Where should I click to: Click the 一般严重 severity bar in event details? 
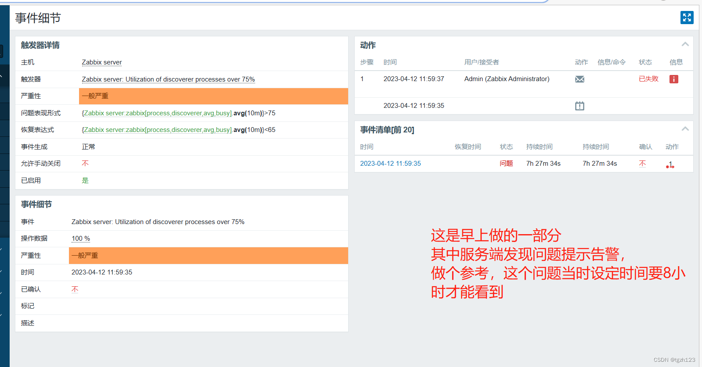click(x=209, y=256)
